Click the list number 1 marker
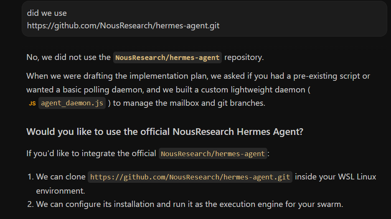This screenshot has width=391, height=219. point(30,177)
